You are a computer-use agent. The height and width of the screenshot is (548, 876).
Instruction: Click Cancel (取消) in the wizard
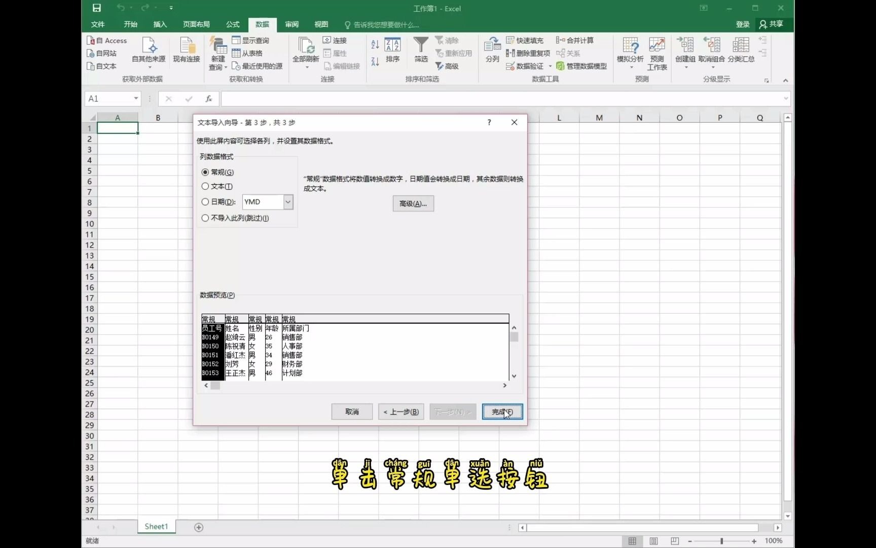coord(352,412)
